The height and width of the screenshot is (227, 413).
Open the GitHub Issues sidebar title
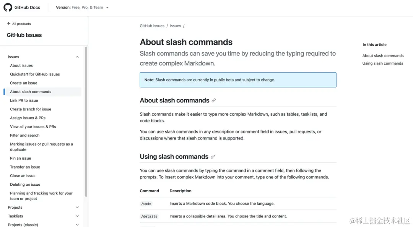point(24,35)
